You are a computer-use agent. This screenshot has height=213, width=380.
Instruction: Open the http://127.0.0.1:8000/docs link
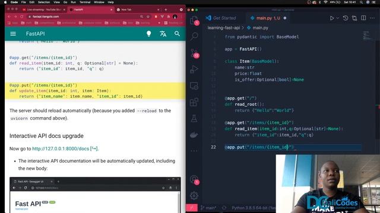click(65, 149)
